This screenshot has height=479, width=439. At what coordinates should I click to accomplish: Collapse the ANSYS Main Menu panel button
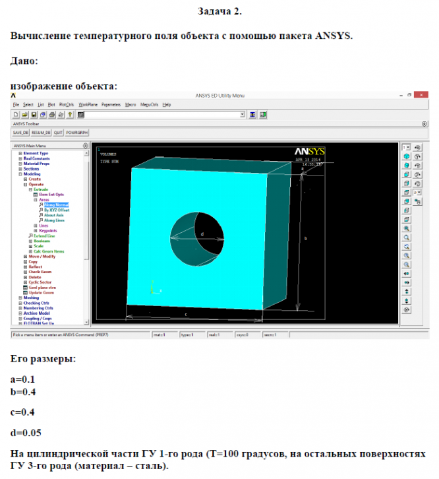[86, 146]
